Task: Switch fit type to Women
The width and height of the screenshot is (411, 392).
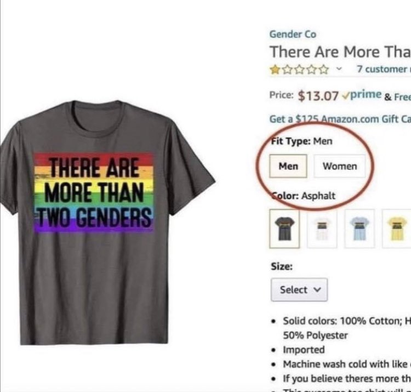Action: pos(339,166)
